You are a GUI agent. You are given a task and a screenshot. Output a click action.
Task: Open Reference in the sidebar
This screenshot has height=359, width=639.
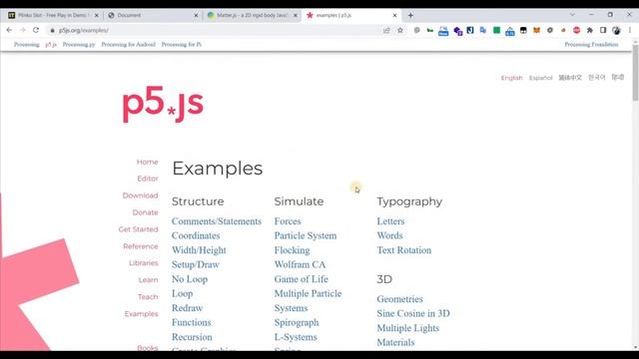(x=141, y=246)
